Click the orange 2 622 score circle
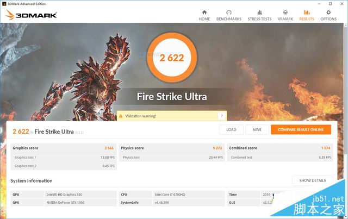Viewport: 348px width, 219px height. click(172, 58)
